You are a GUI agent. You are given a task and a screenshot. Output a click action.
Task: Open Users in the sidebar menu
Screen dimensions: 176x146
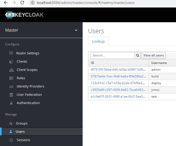(20, 132)
